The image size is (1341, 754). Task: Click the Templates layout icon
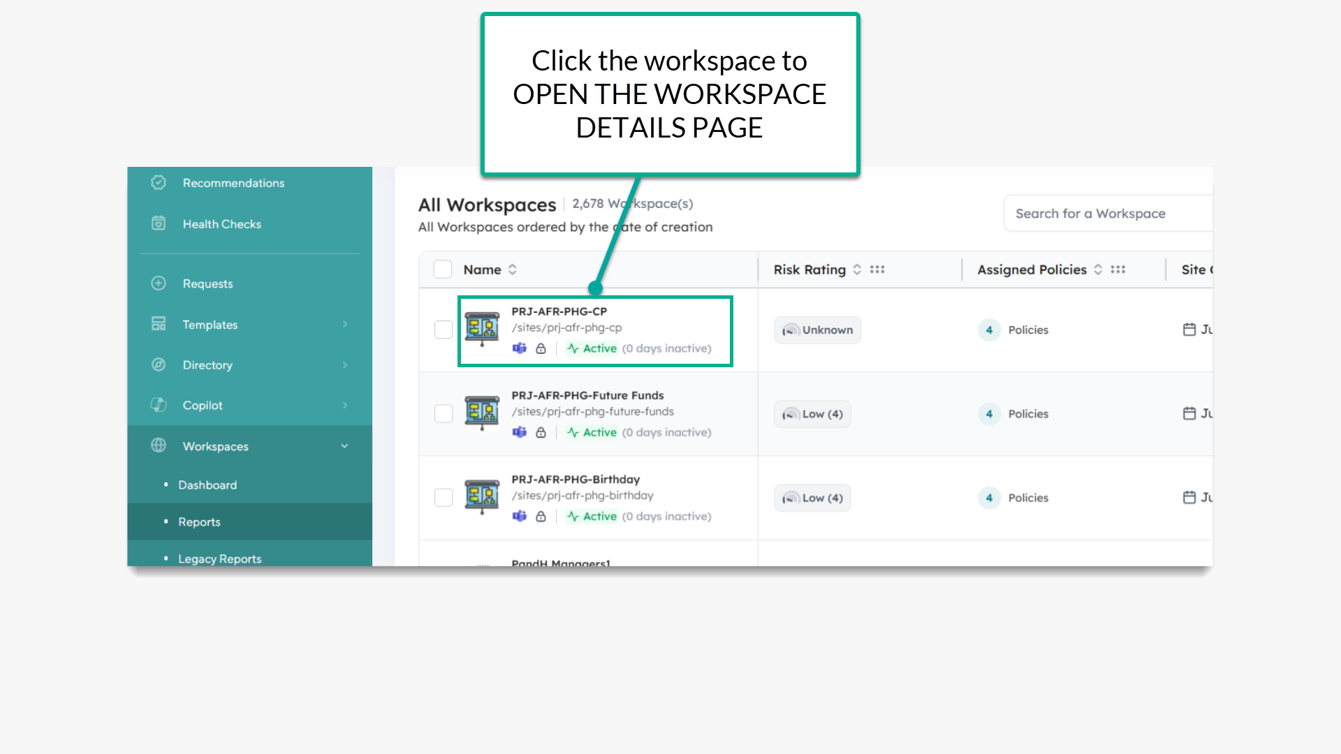(159, 324)
